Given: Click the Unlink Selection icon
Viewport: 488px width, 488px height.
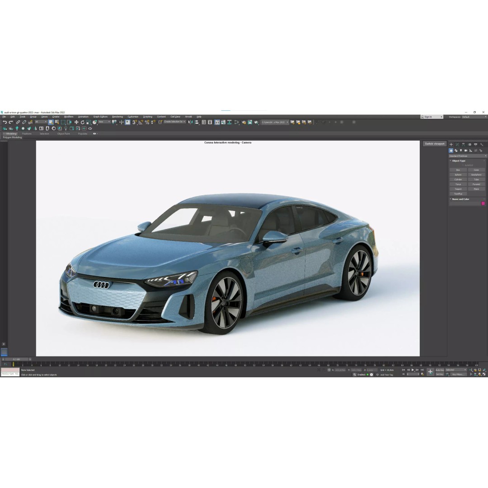Looking at the screenshot, I should (24, 122).
